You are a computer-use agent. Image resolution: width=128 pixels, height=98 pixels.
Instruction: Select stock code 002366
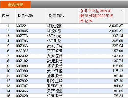coord(22,46)
